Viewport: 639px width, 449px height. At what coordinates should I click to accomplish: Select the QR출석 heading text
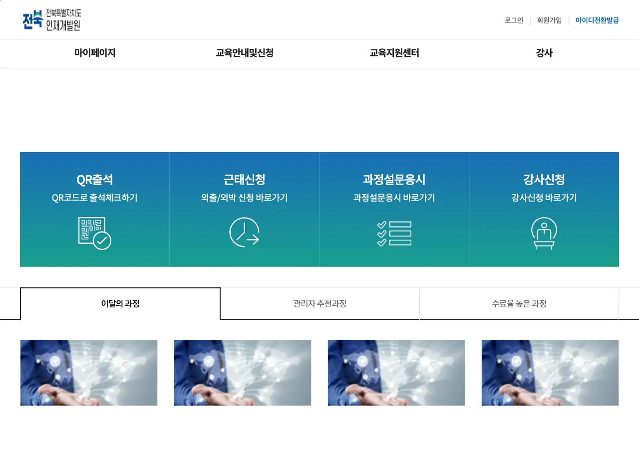95,180
